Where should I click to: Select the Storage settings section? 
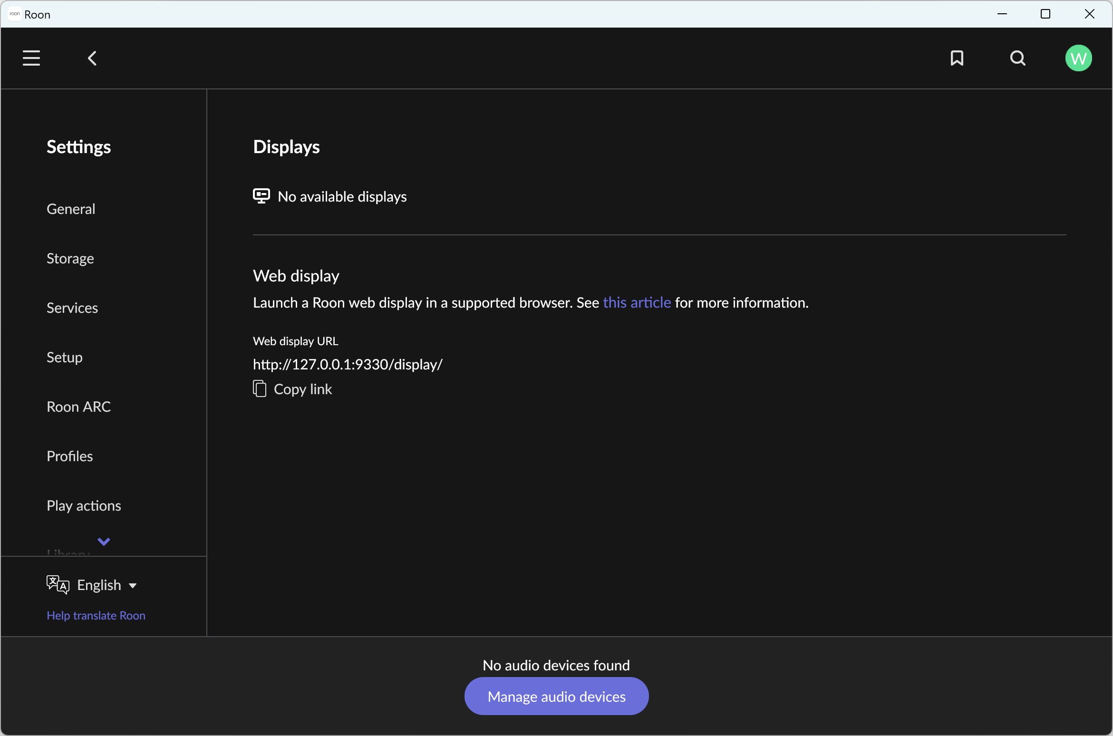[x=70, y=258]
